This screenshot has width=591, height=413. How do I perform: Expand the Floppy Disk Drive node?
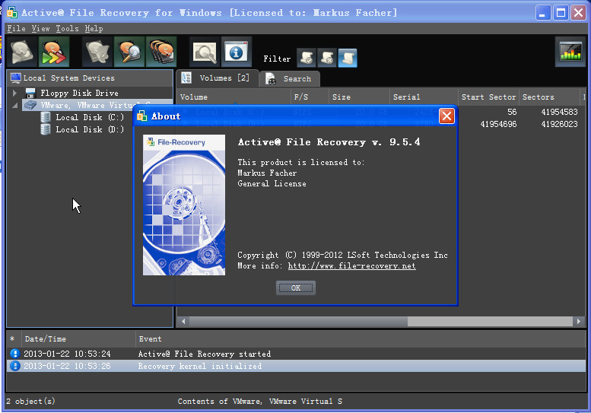click(x=14, y=93)
